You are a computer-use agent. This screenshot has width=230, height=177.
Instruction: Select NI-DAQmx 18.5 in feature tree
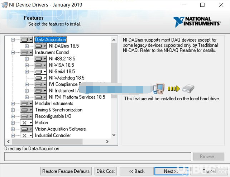64,46
